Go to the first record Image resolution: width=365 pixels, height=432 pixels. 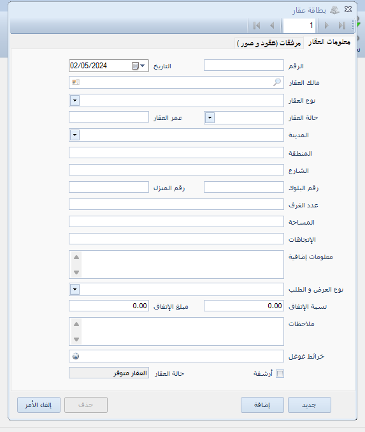tap(257, 26)
